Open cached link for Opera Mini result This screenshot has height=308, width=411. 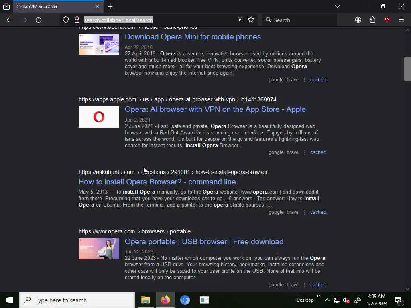pos(318,80)
